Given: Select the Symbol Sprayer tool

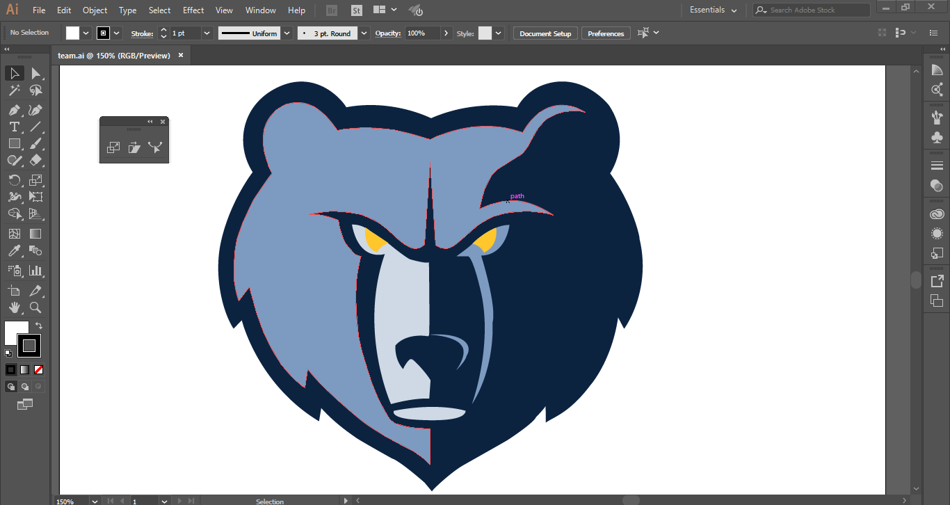Looking at the screenshot, I should pyautogui.click(x=14, y=271).
